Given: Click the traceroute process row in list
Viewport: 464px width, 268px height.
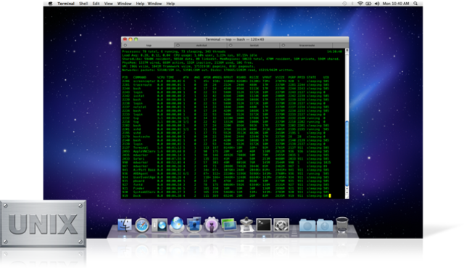Looking at the screenshot, I should pyautogui.click(x=225, y=85).
